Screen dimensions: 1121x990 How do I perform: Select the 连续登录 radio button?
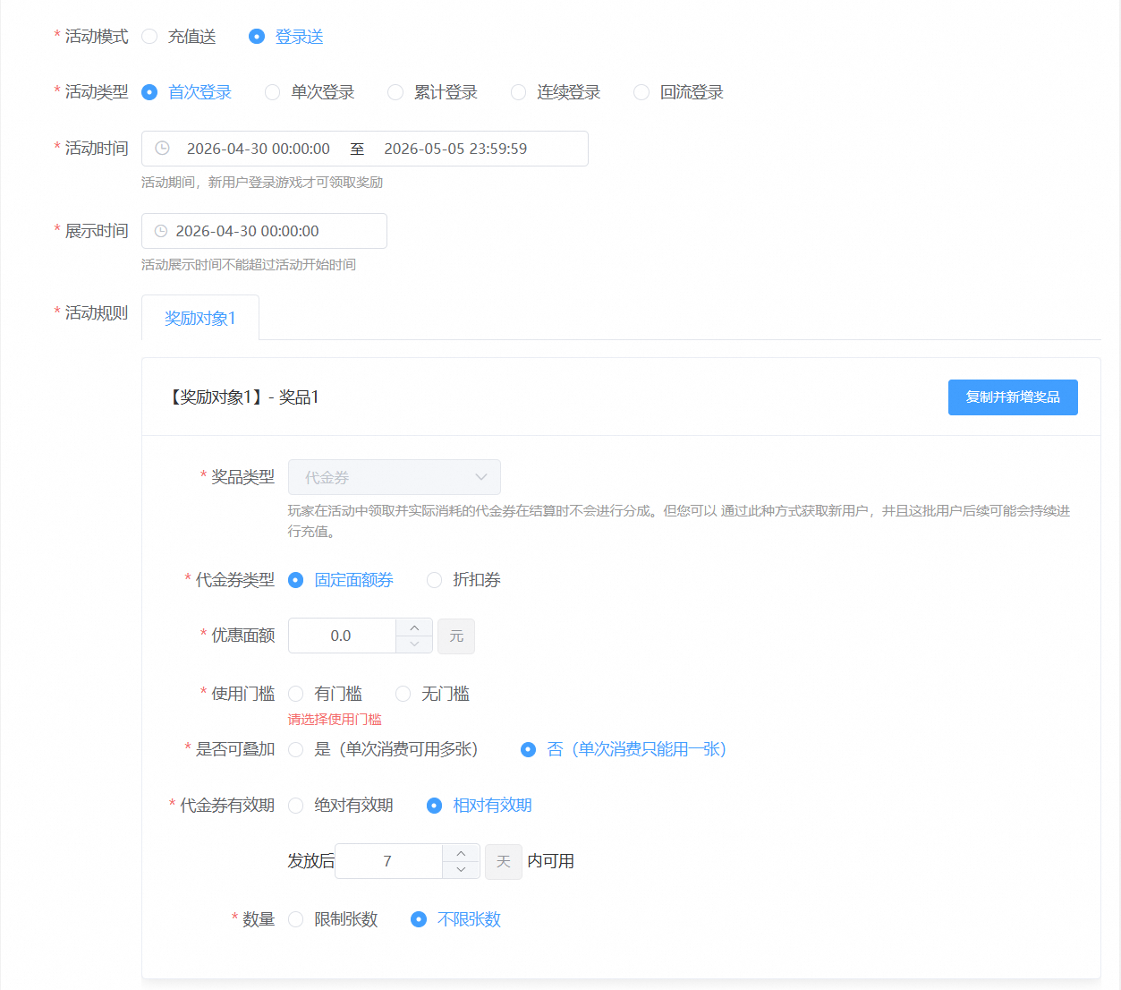pos(519,92)
